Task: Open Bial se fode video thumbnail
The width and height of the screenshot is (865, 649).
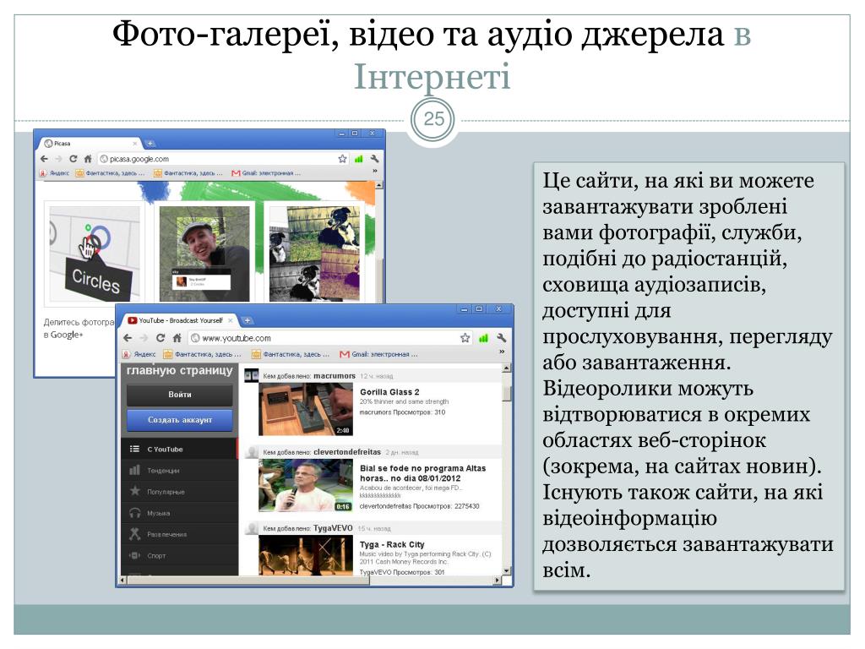Action: point(306,486)
